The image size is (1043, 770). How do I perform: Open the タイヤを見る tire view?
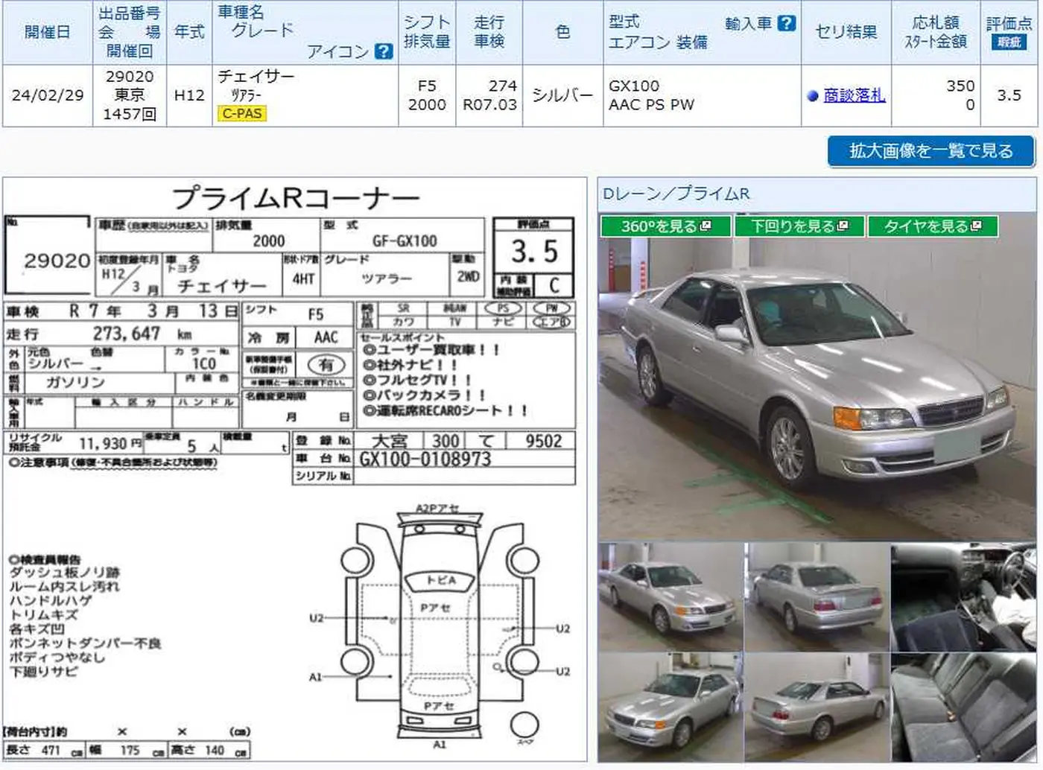pos(933,226)
